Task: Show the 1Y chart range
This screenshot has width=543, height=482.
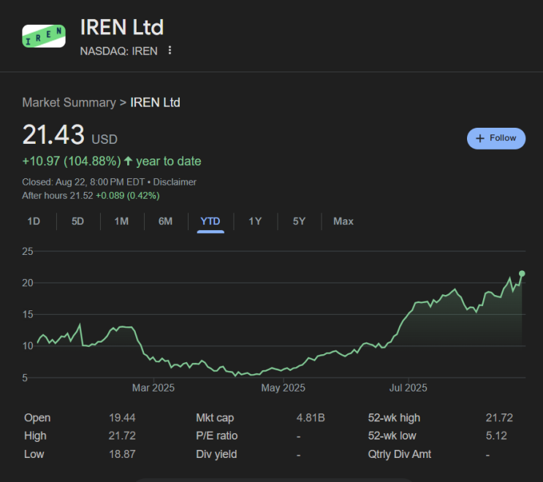Action: click(255, 221)
